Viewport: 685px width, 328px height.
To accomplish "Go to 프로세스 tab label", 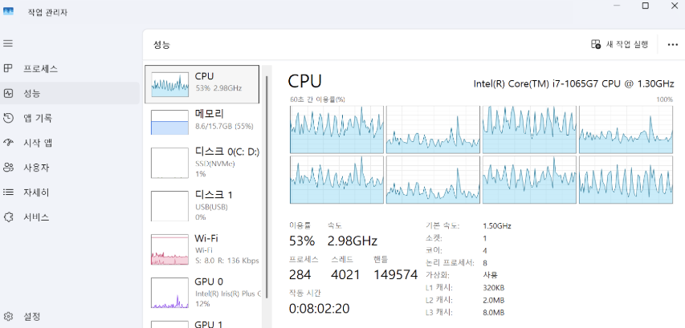I will coord(41,69).
